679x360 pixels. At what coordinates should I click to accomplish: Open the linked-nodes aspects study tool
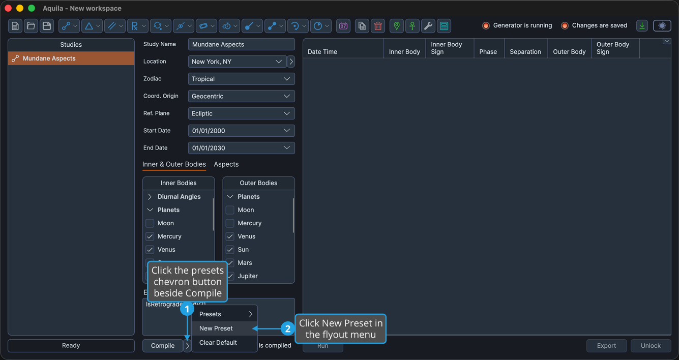pyautogui.click(x=69, y=26)
